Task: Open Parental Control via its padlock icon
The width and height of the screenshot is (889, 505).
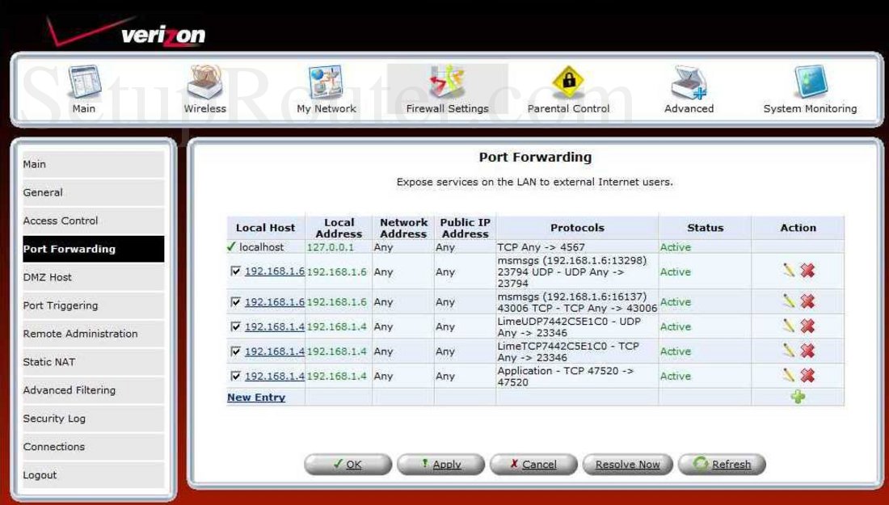Action: tap(568, 81)
